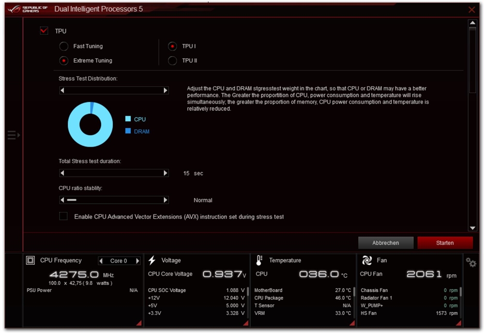484x333 pixels.
Task: Decrease Stress Test Distribution with left arrow
Action: (x=62, y=90)
